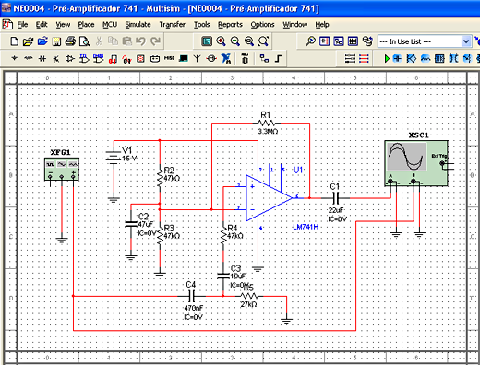Zoom to fit page
Screen dimensions: 480x365
coord(263,41)
